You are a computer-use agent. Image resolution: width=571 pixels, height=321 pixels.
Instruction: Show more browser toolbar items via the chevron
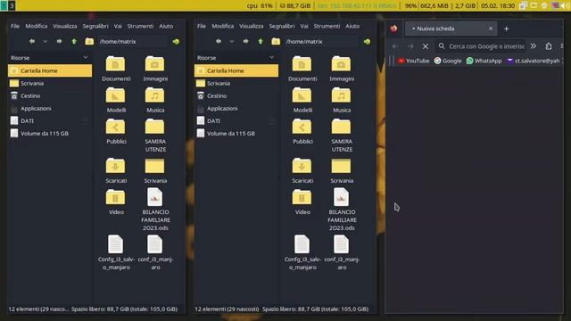[534, 46]
